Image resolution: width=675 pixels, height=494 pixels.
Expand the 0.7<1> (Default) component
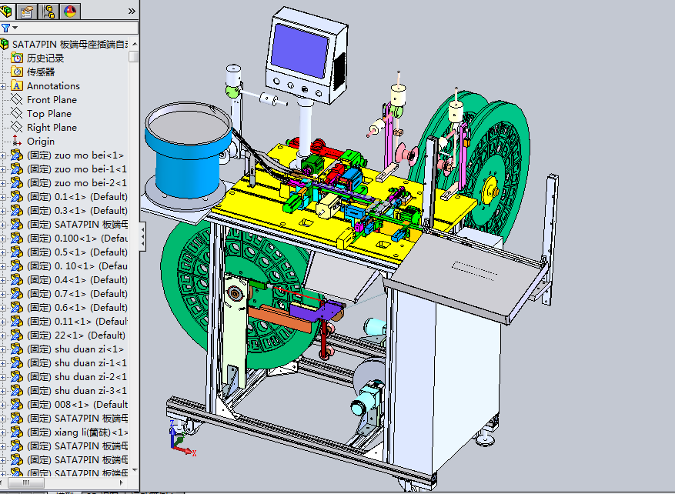tap(3, 294)
